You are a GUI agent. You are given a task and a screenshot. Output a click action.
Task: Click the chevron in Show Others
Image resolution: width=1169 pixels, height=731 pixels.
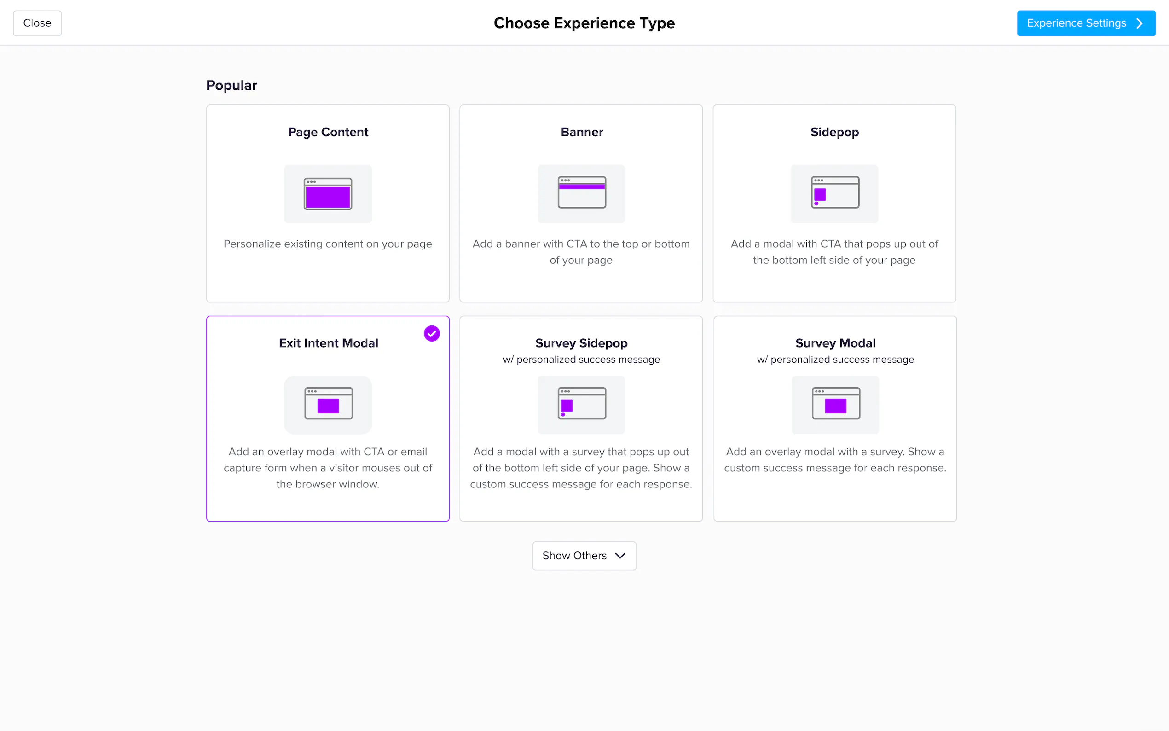click(620, 556)
